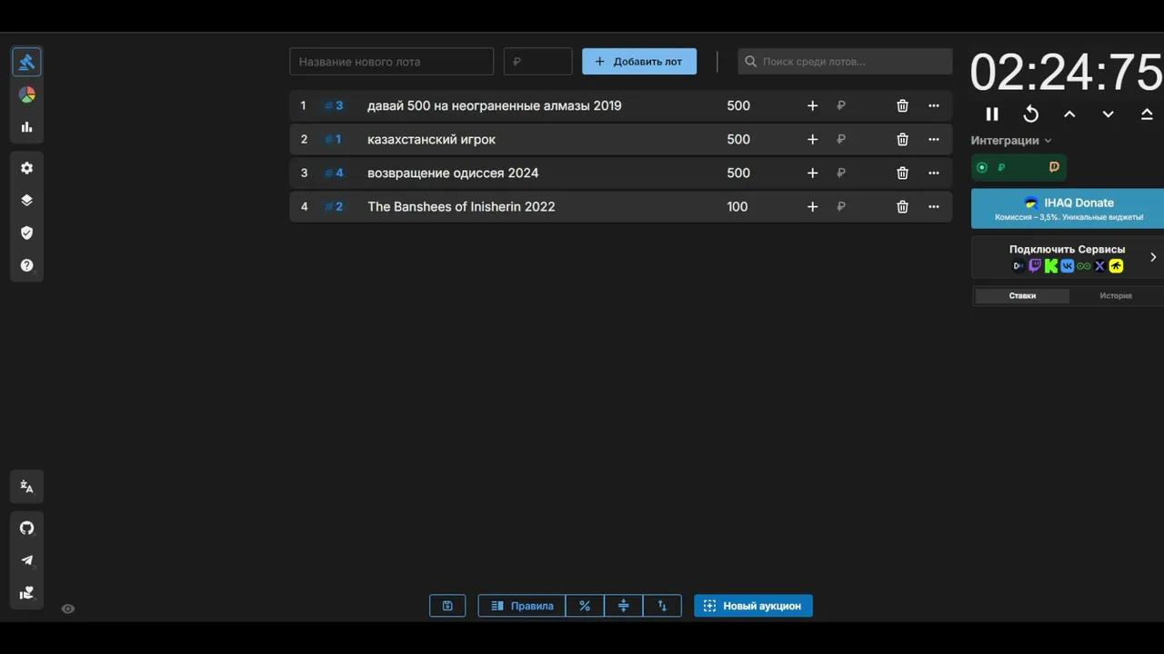
Task: Decrease timer with down chevron
Action: 1108,114
